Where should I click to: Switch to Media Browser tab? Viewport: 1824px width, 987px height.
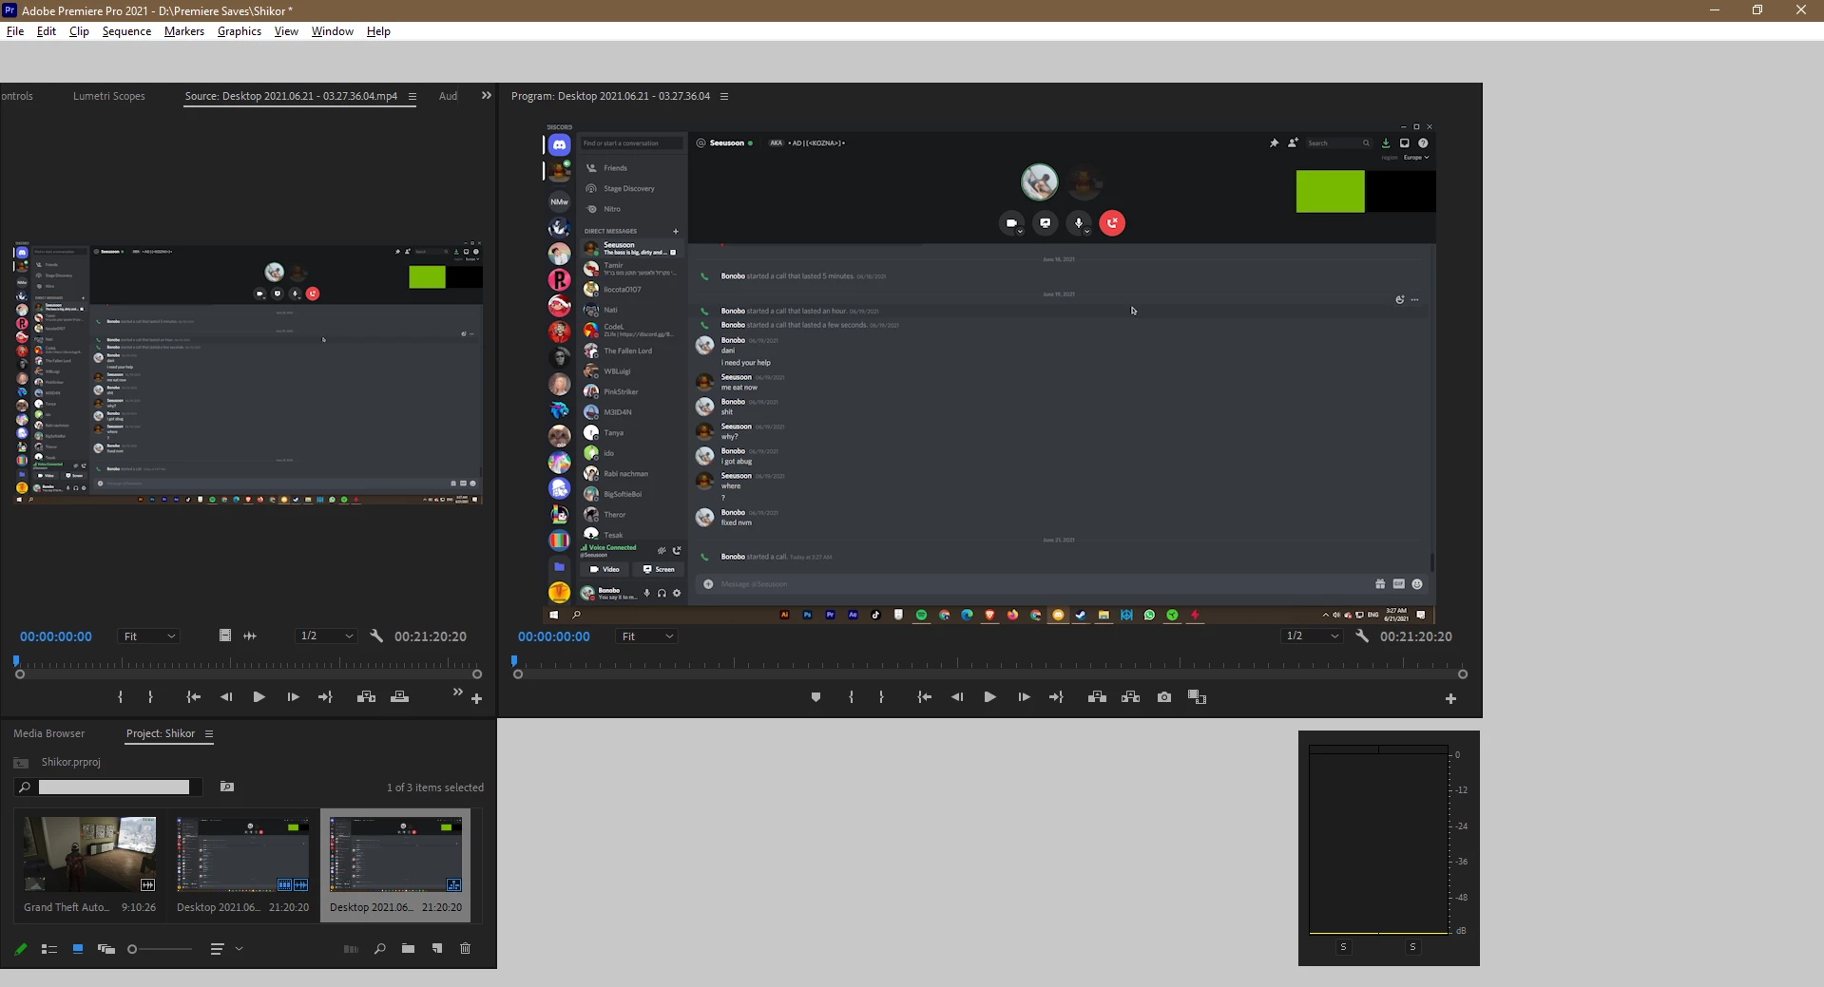click(x=48, y=733)
